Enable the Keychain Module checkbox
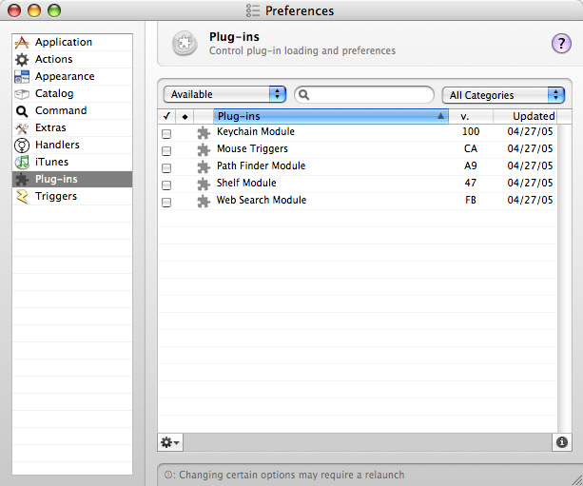Image resolution: width=583 pixels, height=486 pixels. coord(166,134)
